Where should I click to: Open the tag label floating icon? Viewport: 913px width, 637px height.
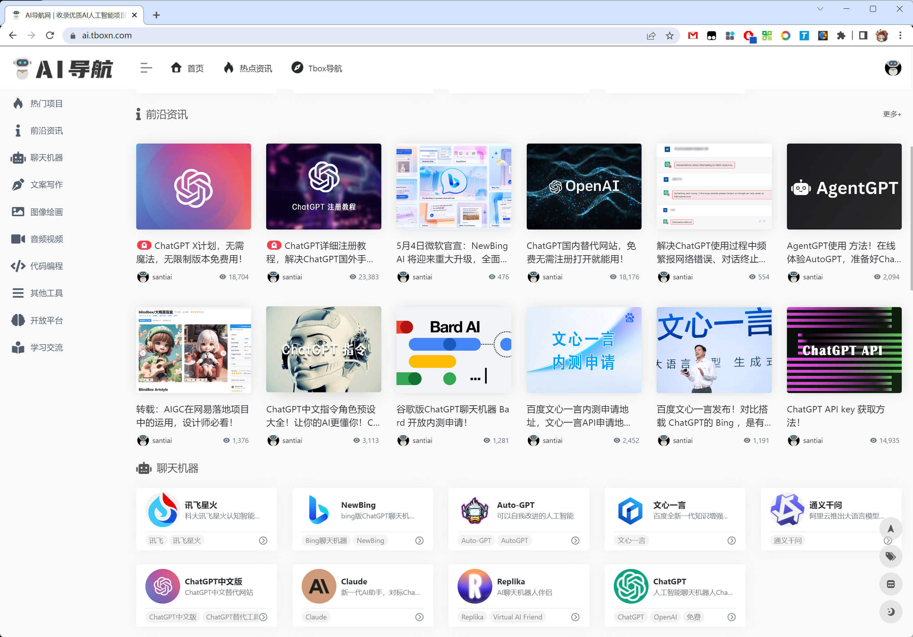[891, 556]
